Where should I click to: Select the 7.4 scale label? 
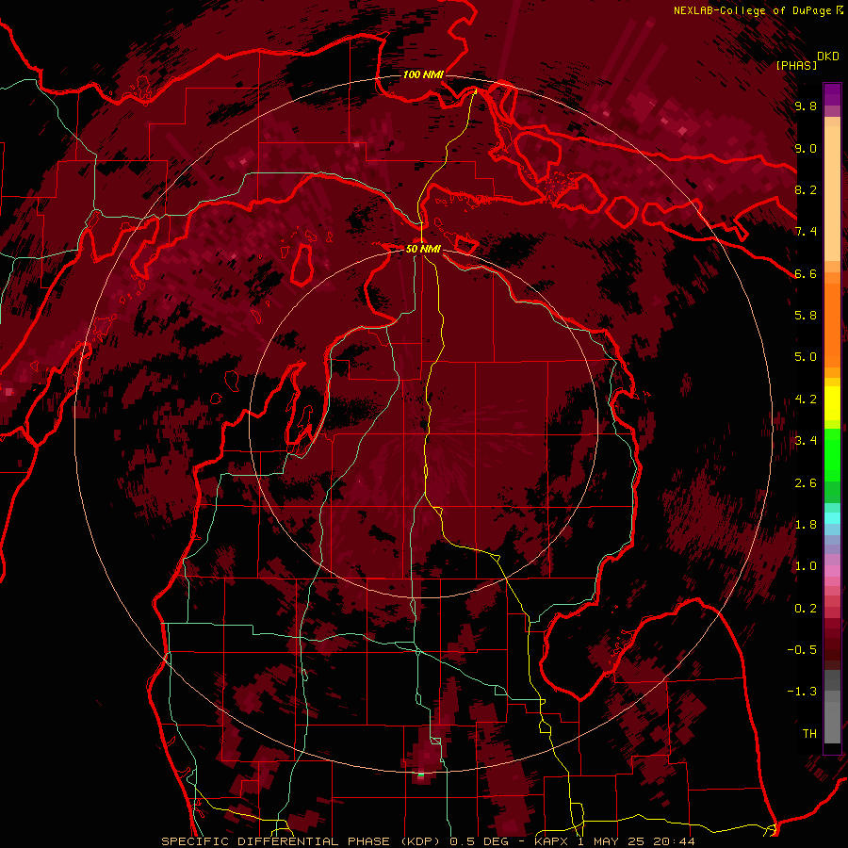(806, 232)
